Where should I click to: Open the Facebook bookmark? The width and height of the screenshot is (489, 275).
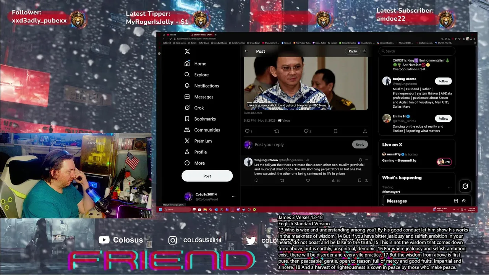(x=286, y=43)
